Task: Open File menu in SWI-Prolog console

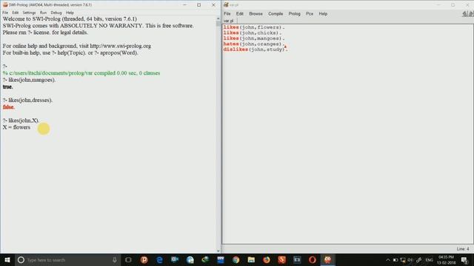Action: [5, 13]
